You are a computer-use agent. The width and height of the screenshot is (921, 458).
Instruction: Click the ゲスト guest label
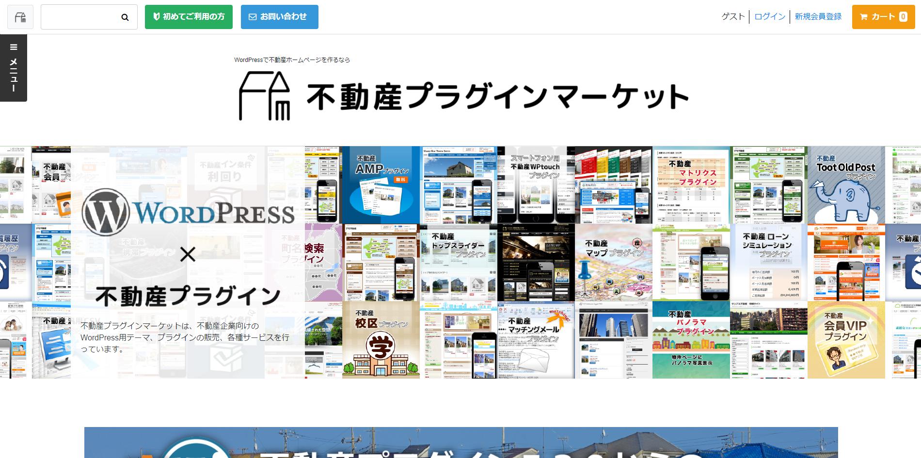733,16
